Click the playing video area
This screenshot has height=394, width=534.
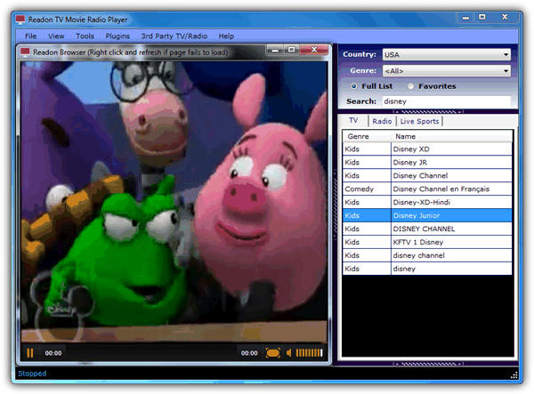coord(174,202)
